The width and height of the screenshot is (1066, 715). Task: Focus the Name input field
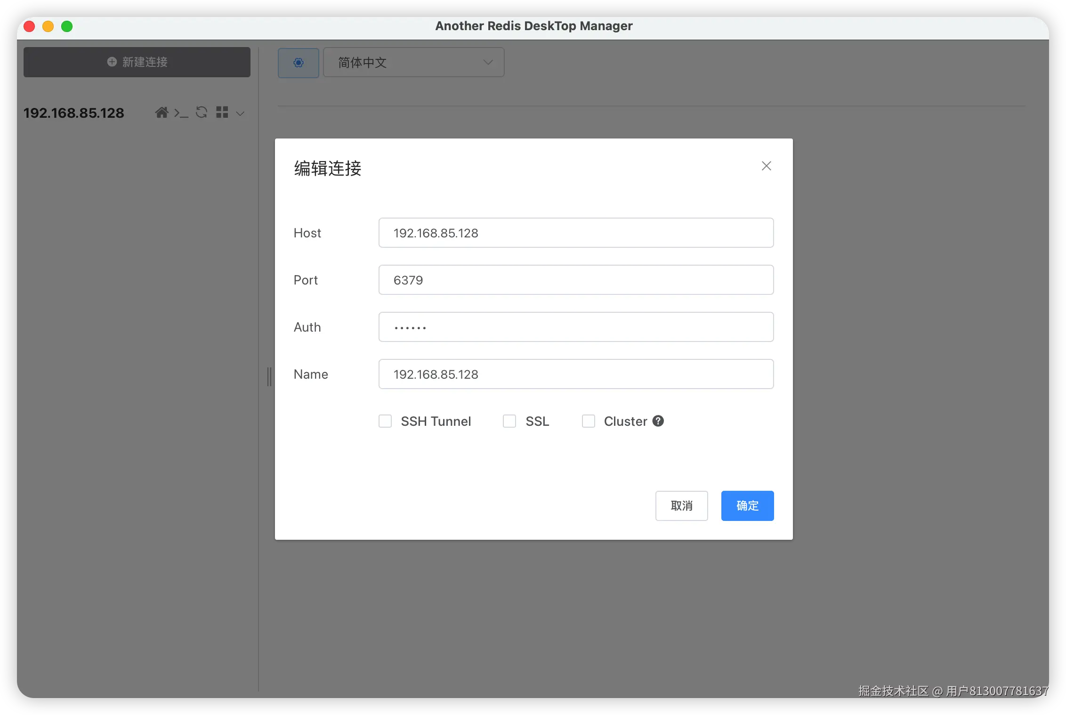click(576, 374)
